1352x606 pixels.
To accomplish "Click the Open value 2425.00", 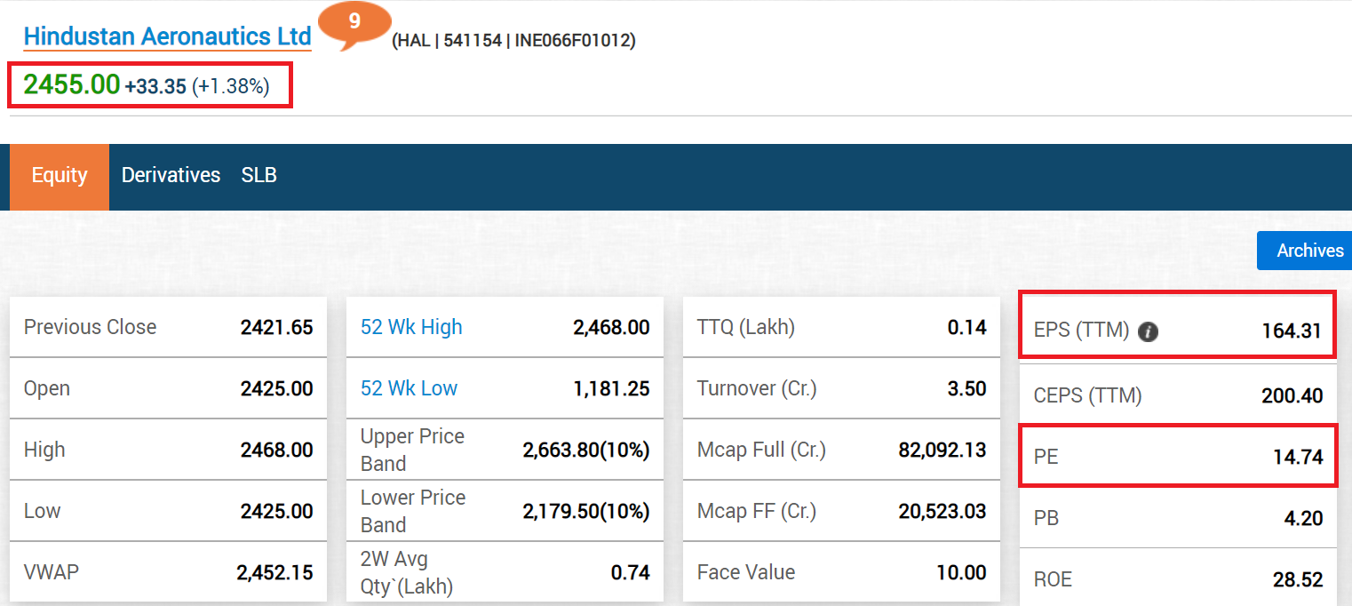I will click(276, 388).
